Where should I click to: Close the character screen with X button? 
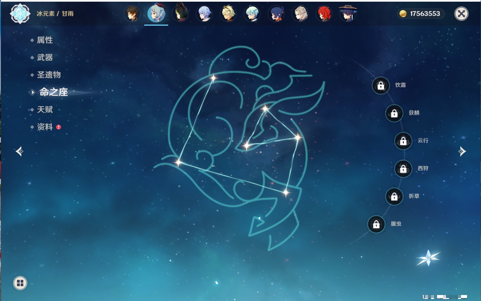[461, 14]
